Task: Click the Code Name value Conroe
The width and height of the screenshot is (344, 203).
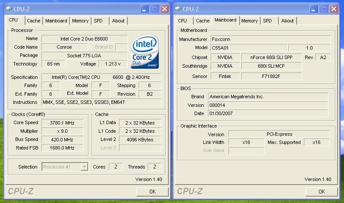Action: pos(64,47)
